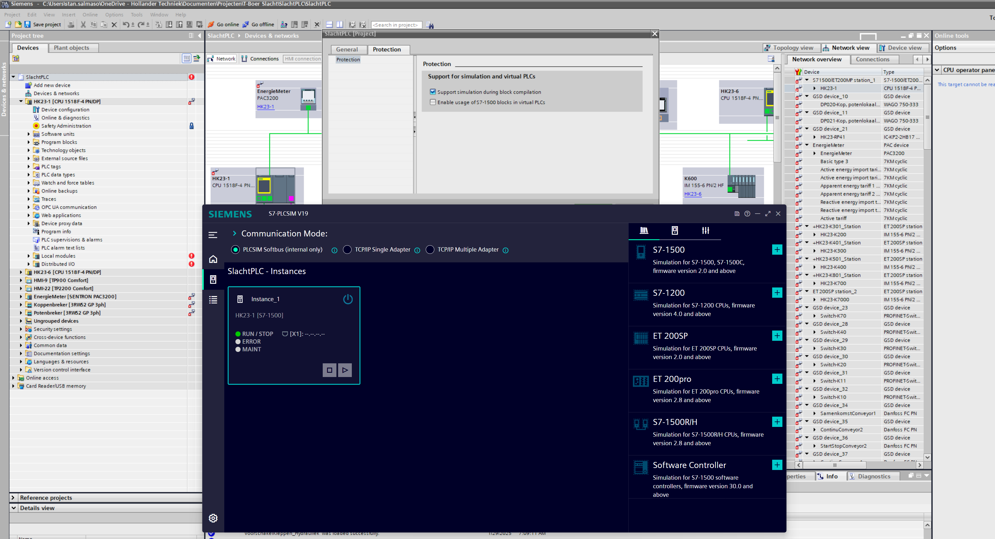The height and width of the screenshot is (539, 995).
Task: Click the PLCSIM home sidebar icon
Action: pyautogui.click(x=213, y=259)
